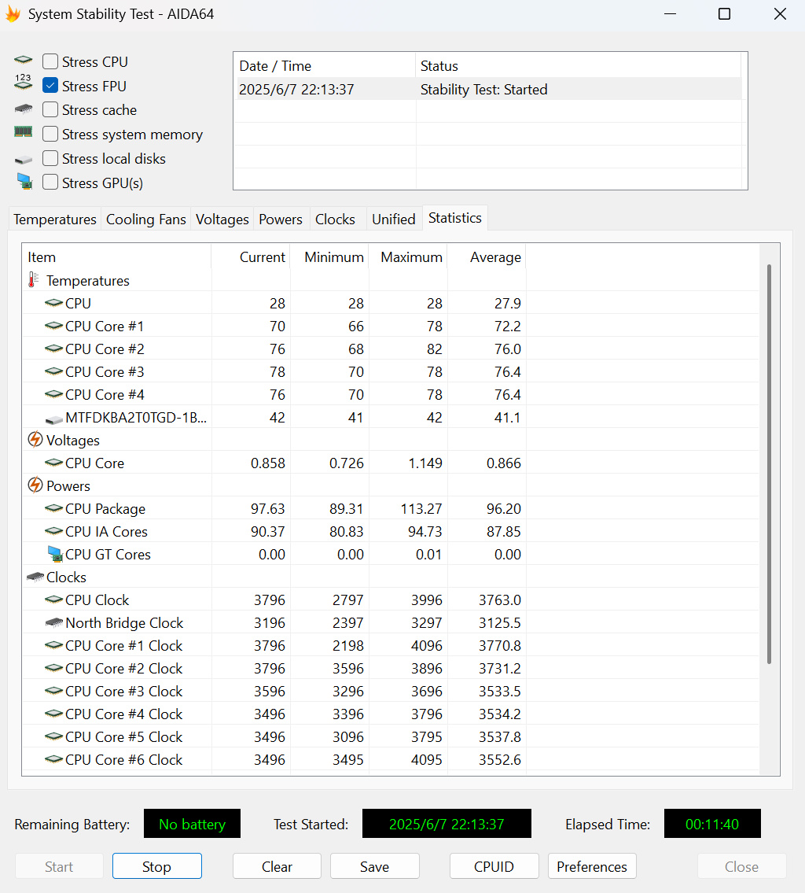The width and height of the screenshot is (805, 893).
Task: Click the RAM module icon beside Stress system memory
Action: (x=24, y=132)
